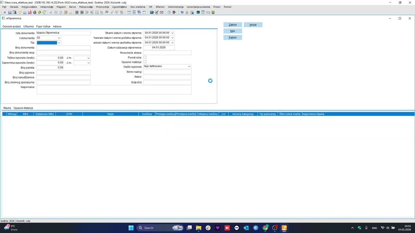Click the Količina column header
The height and width of the screenshot is (233, 415).
coord(147,114)
